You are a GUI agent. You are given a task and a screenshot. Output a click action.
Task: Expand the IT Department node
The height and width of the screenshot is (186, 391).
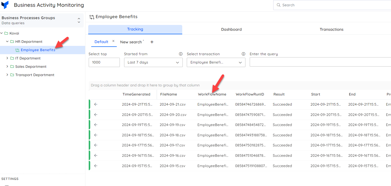coord(7,58)
